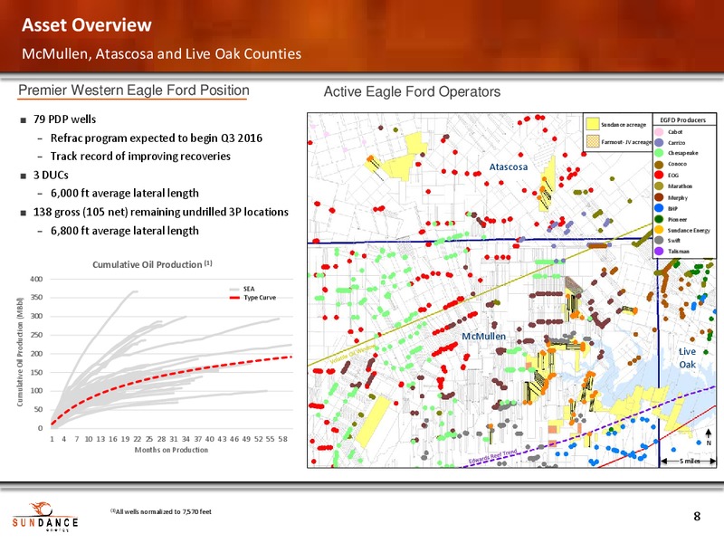724x543 pixels.
Task: Click the 'McMullen, Atascosa and Live Oak Counties' subtitle
Action: (162, 53)
